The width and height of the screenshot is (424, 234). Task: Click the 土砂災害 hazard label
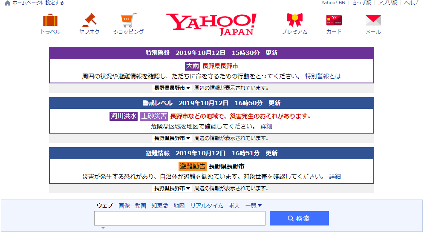click(154, 116)
